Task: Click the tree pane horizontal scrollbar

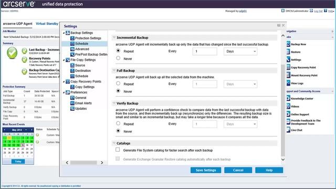Action: coord(83,163)
